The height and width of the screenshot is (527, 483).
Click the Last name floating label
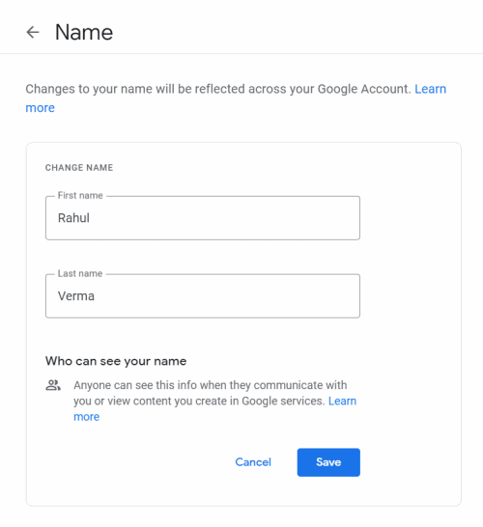click(80, 273)
